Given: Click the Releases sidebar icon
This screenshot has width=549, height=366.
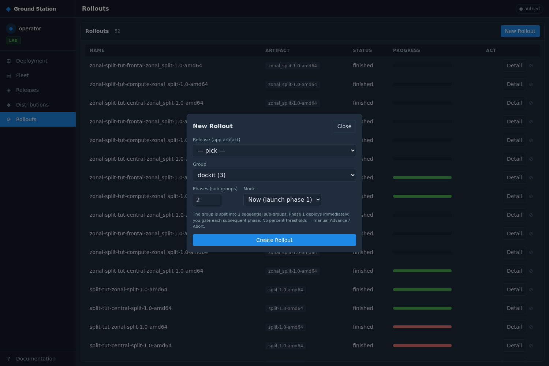Looking at the screenshot, I should tap(9, 90).
